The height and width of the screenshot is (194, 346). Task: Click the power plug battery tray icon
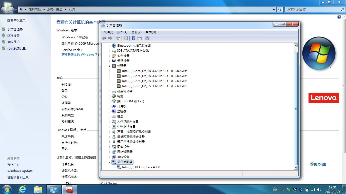point(307,189)
